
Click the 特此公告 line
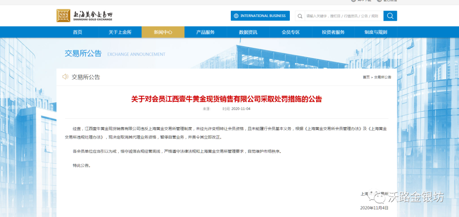(82, 166)
